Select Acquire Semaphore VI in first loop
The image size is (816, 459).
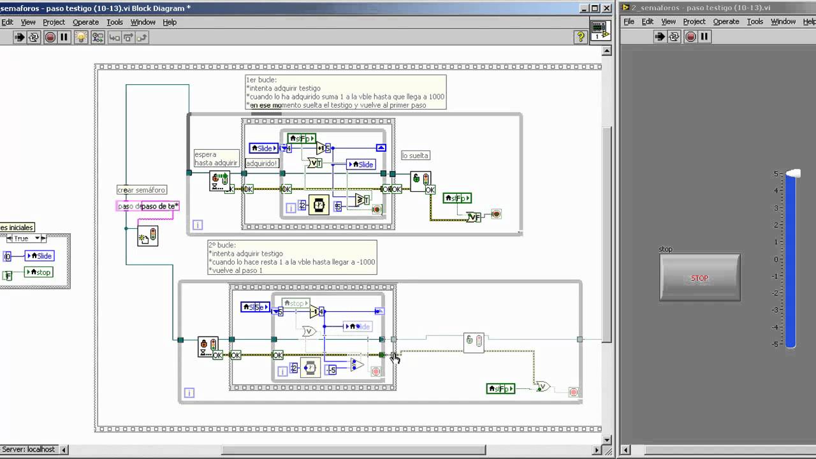coord(219,181)
